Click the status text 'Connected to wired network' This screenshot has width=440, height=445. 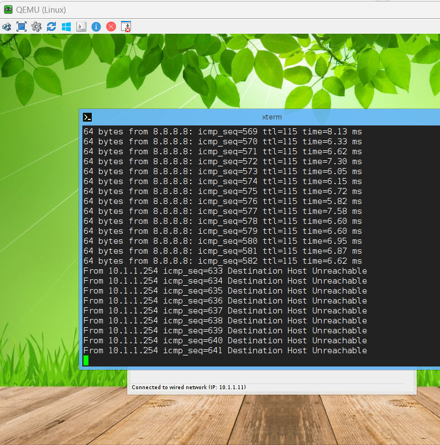pyautogui.click(x=170, y=387)
